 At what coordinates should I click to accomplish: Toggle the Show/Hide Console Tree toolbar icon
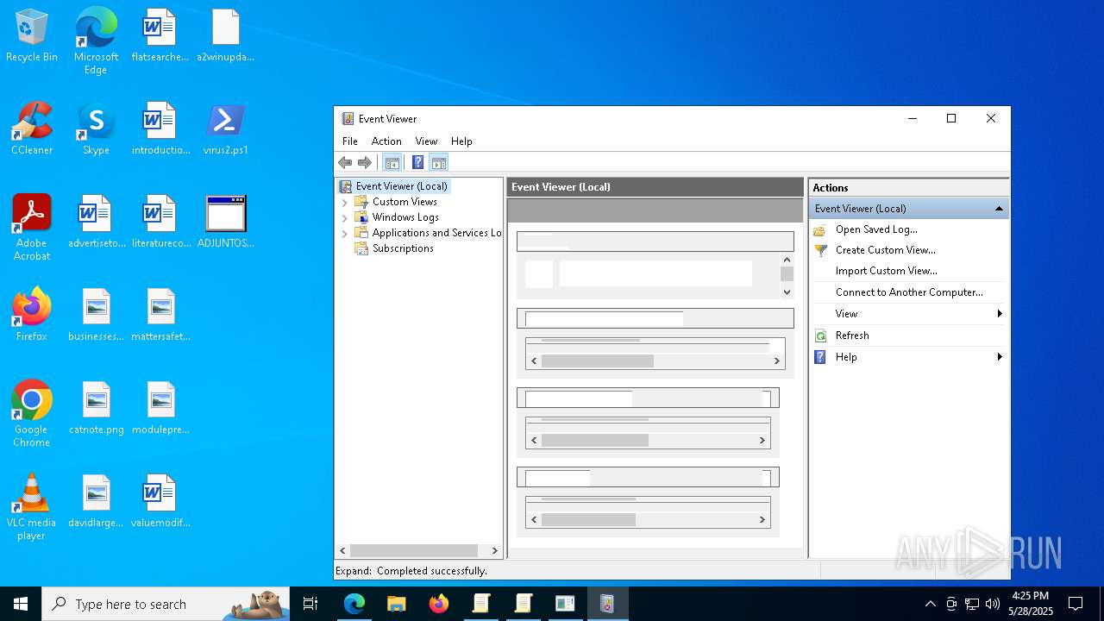pos(392,162)
